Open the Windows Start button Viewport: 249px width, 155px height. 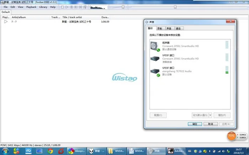pyautogui.click(x=5, y=151)
